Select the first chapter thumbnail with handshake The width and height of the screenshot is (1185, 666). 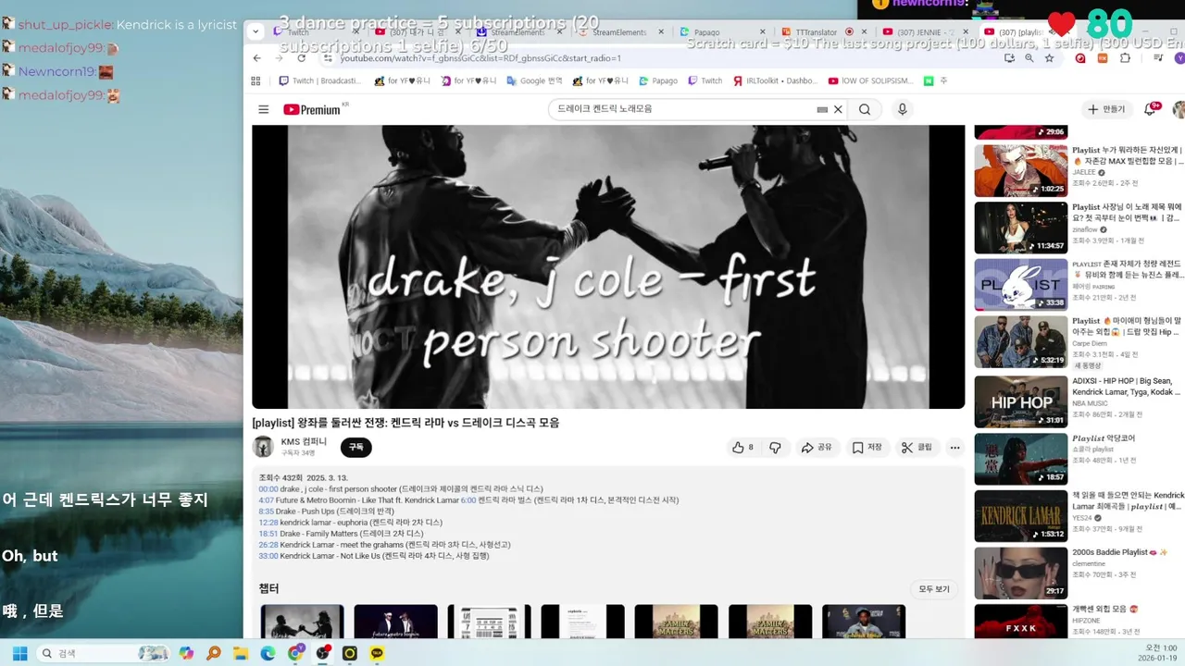pyautogui.click(x=302, y=622)
